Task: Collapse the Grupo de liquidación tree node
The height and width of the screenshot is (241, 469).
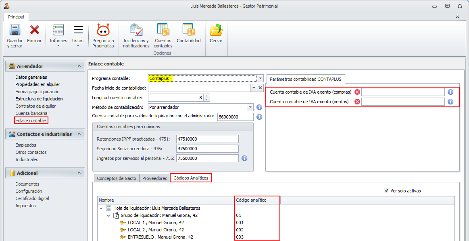Action: [108, 215]
